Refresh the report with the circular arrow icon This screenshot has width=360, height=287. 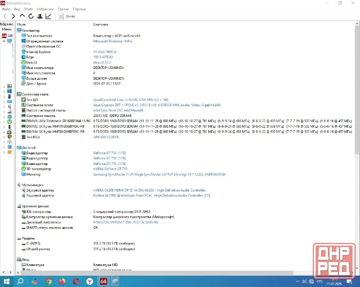coord(31,16)
